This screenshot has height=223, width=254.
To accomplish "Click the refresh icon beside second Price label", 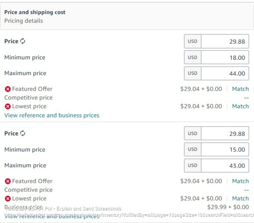I will pos(23,134).
